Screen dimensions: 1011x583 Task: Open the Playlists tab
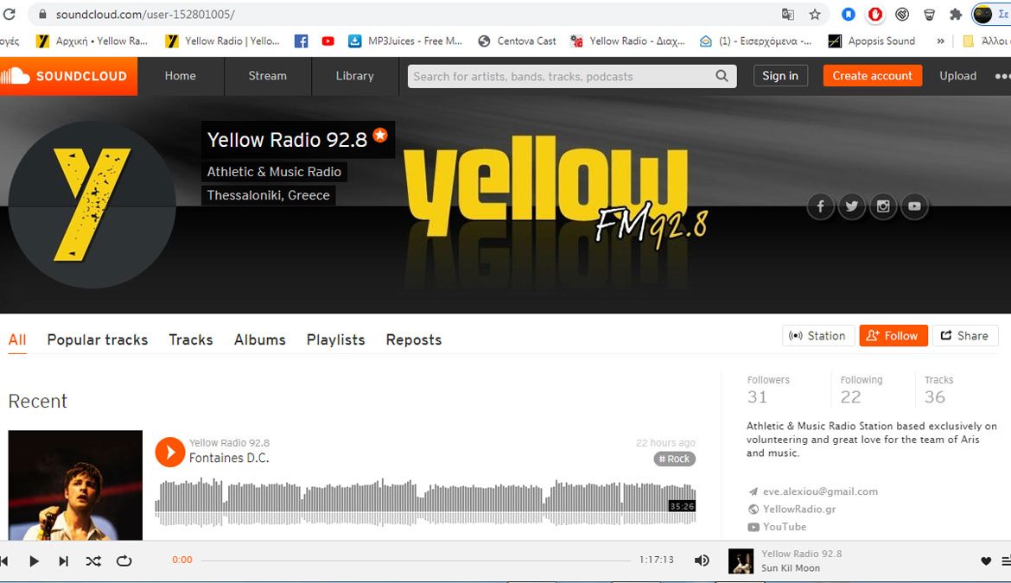tap(335, 339)
